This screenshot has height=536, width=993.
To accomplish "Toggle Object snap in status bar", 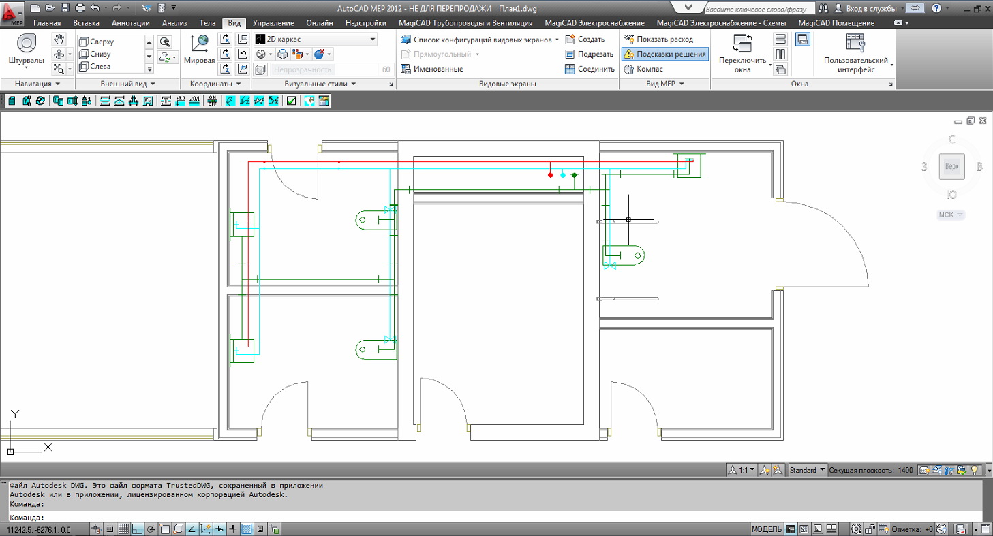I will click(165, 529).
